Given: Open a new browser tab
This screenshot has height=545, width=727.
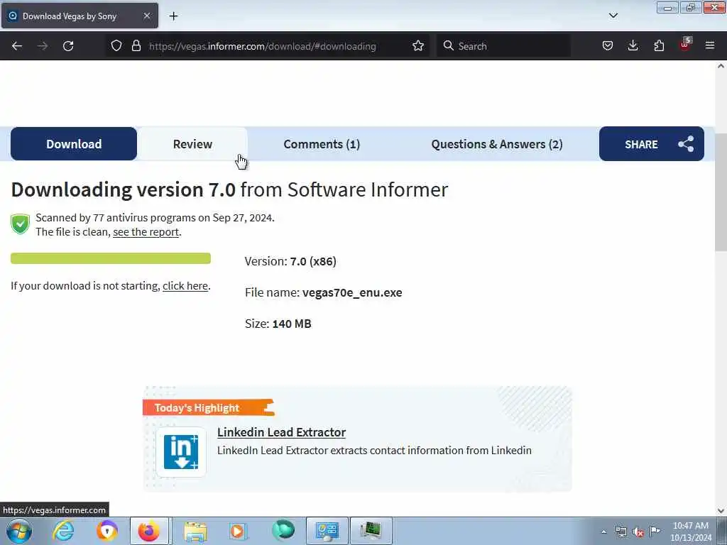Looking at the screenshot, I should tap(173, 16).
